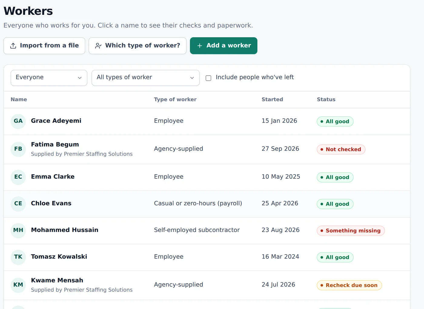Click 'Employee' in Emma Clarke's row
Image resolution: width=424 pixels, height=309 pixels.
pos(169,177)
